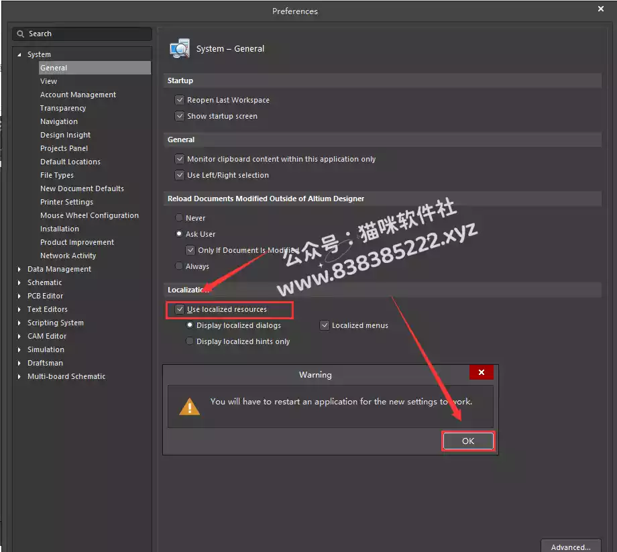Expand the CAM Editor node
Image resolution: width=617 pixels, height=552 pixels.
click(x=19, y=336)
